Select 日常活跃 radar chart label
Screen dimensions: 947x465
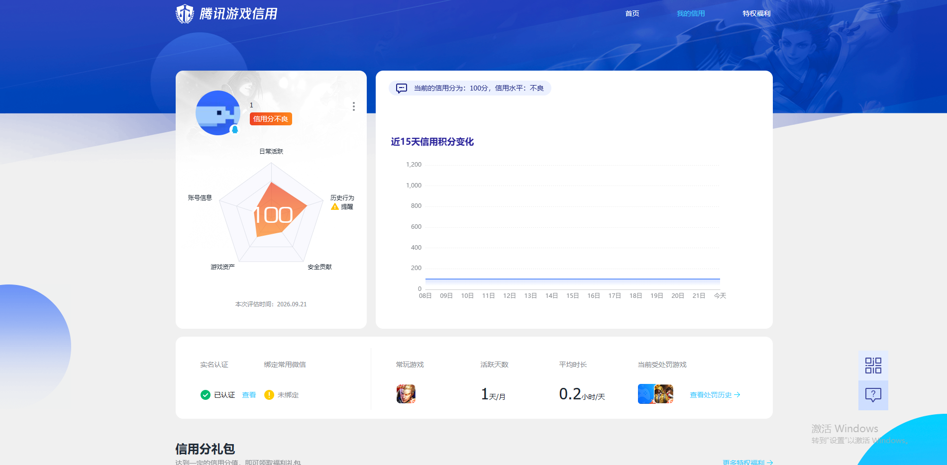click(271, 152)
